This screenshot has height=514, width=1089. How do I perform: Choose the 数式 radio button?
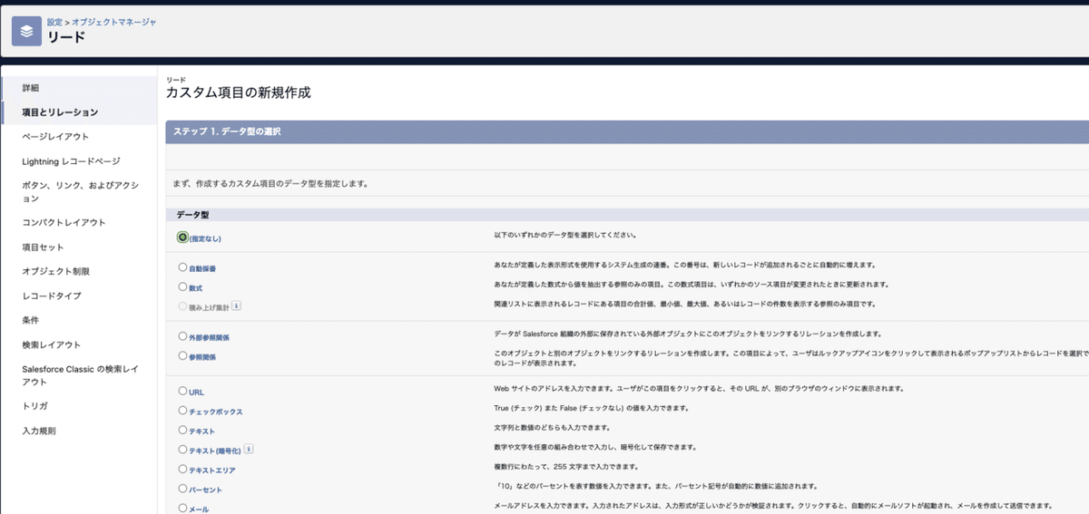coord(182,286)
